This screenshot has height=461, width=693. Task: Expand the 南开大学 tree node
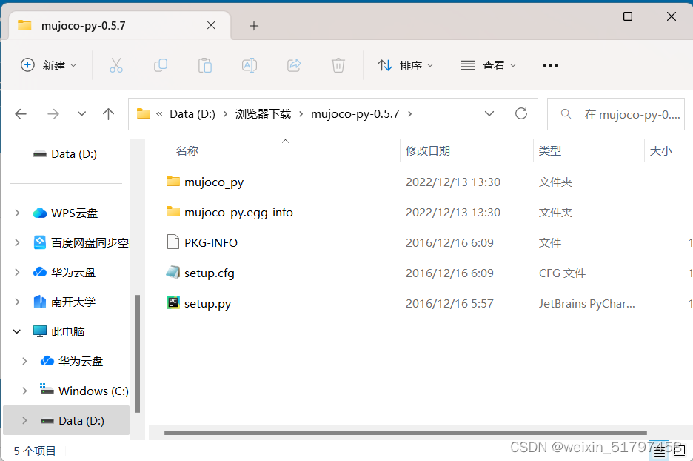click(x=17, y=302)
